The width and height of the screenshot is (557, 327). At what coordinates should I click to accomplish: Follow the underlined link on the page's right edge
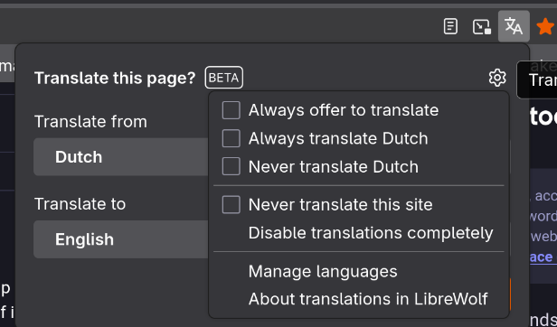coord(543,257)
